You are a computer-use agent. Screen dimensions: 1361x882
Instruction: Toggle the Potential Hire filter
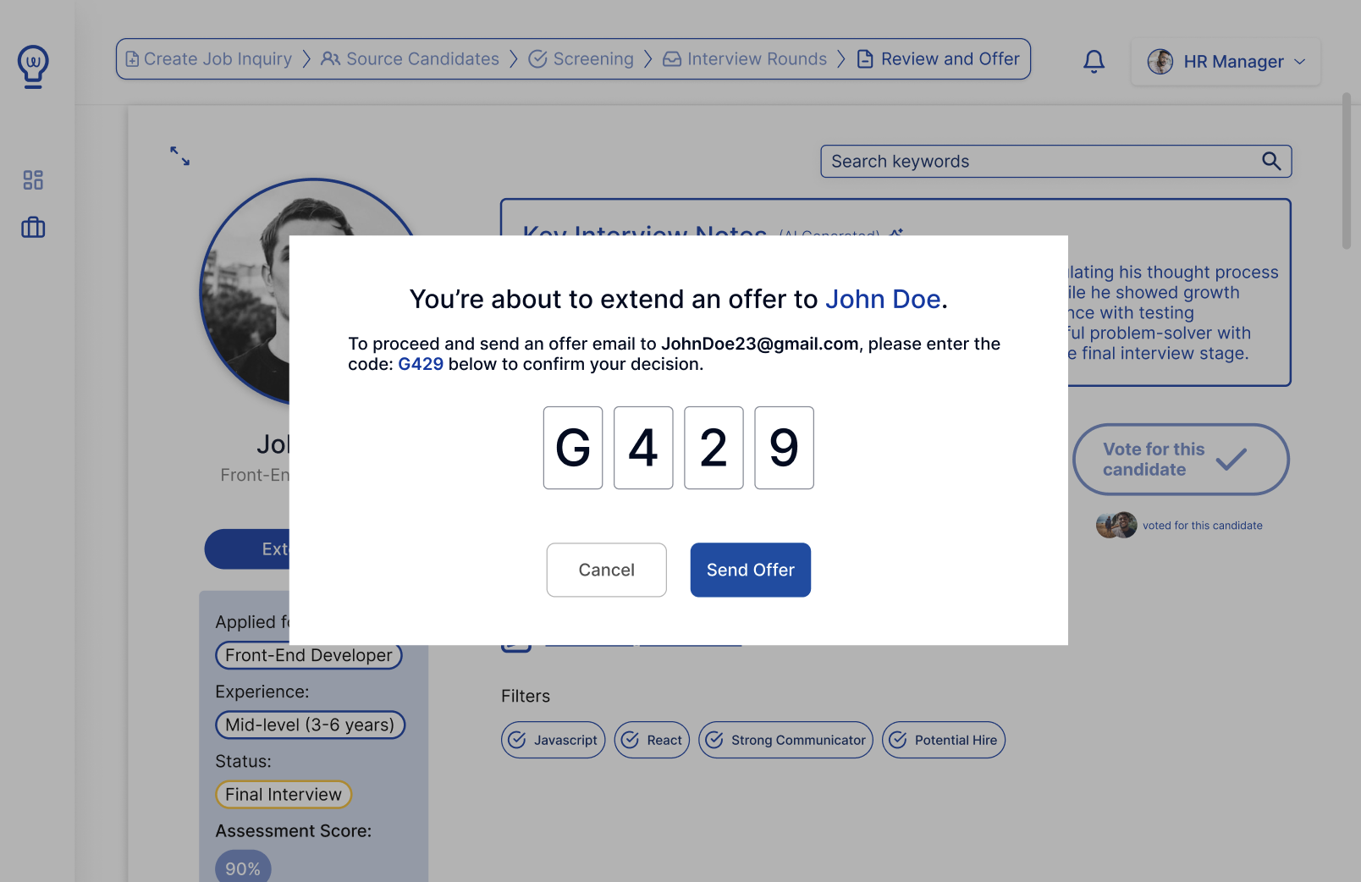pos(943,740)
